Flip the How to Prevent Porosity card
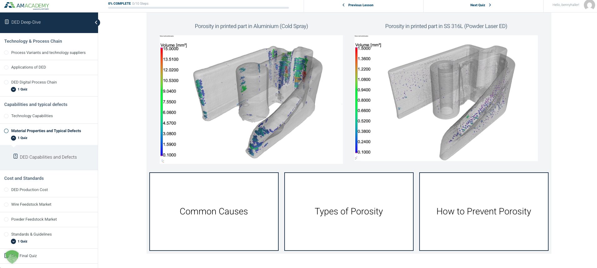 pyautogui.click(x=484, y=212)
